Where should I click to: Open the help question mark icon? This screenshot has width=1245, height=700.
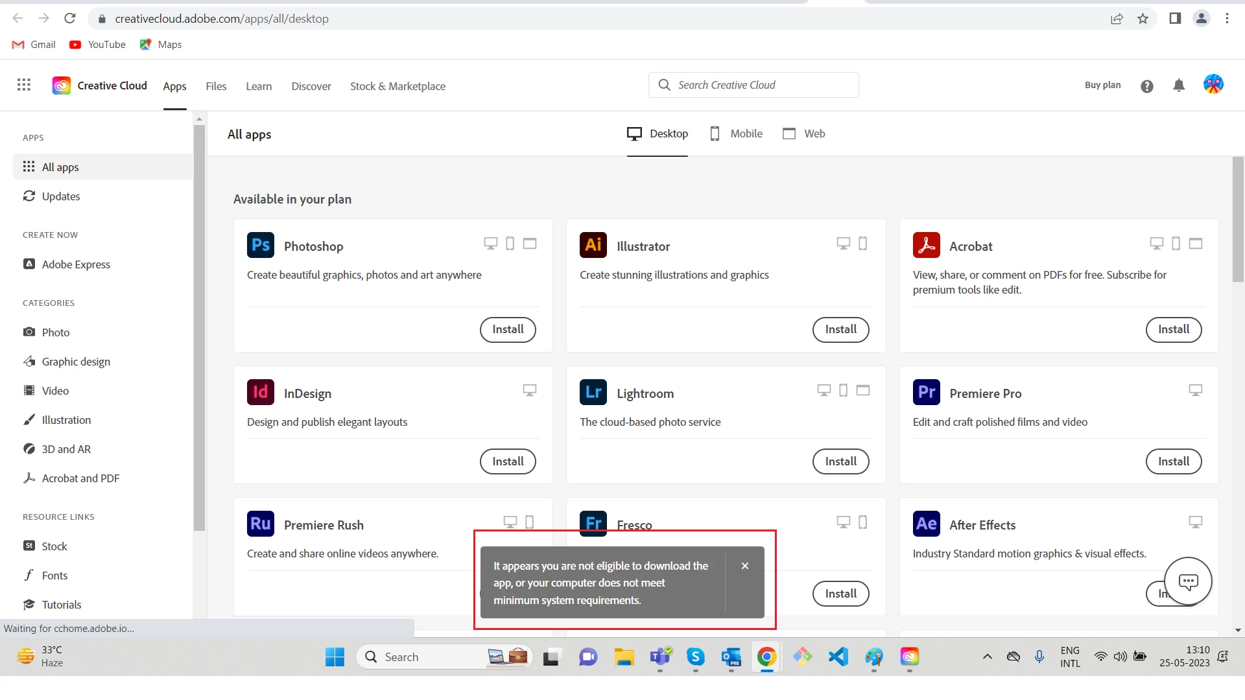[x=1146, y=86]
